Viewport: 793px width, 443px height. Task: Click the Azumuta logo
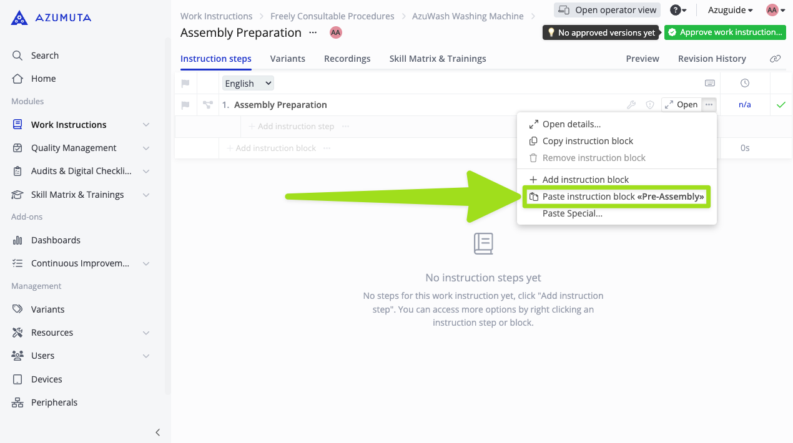51,17
